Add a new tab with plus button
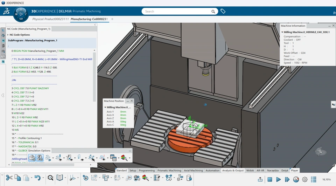The width and height of the screenshot is (336, 186). point(112,19)
